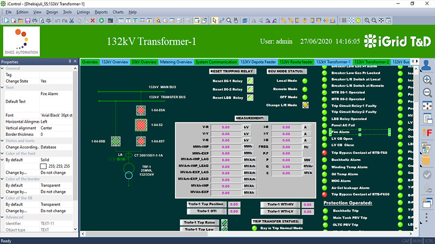Switch to the System Communication tab

[216, 62]
